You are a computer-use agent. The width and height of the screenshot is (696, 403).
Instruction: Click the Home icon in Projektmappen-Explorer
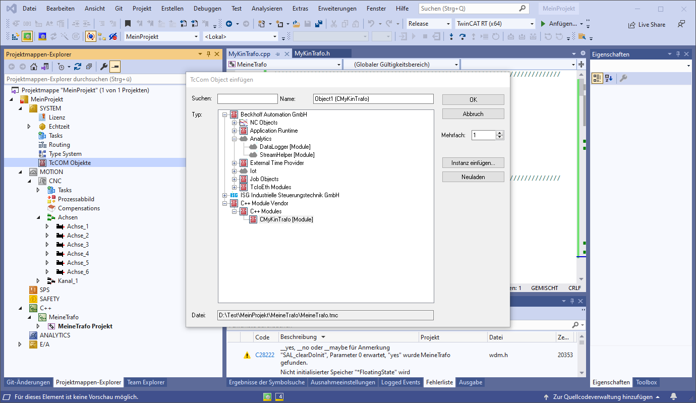coord(34,67)
